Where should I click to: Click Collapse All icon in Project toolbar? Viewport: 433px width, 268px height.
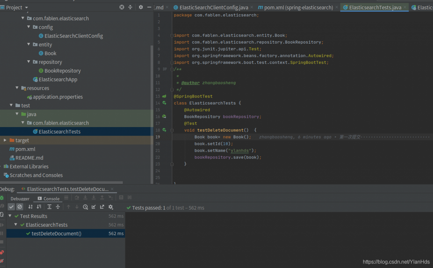click(x=130, y=7)
